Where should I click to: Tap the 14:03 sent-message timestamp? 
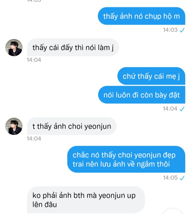170,30
